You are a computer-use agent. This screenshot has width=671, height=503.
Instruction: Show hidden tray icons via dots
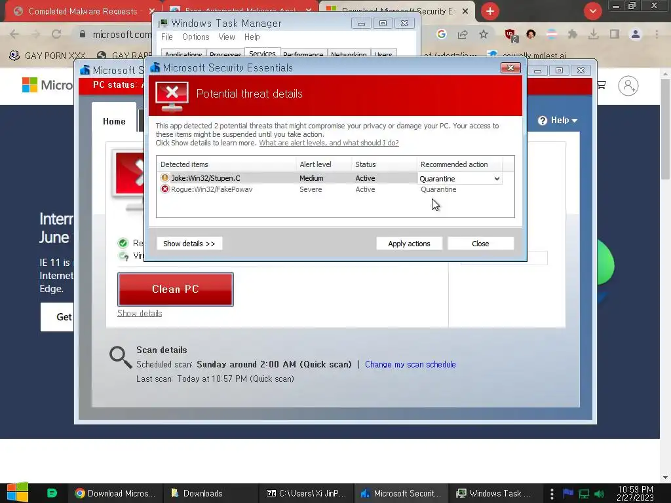(x=552, y=494)
